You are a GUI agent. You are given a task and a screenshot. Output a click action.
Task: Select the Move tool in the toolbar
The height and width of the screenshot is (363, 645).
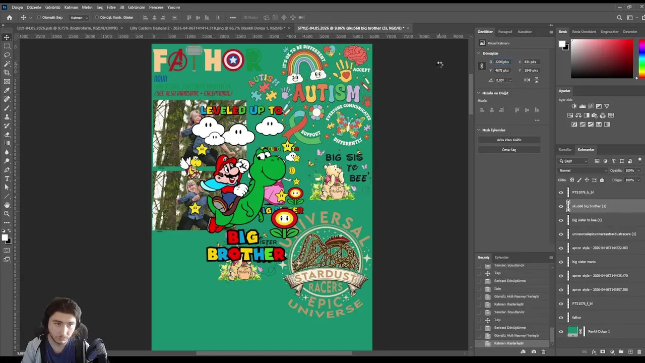(7, 37)
